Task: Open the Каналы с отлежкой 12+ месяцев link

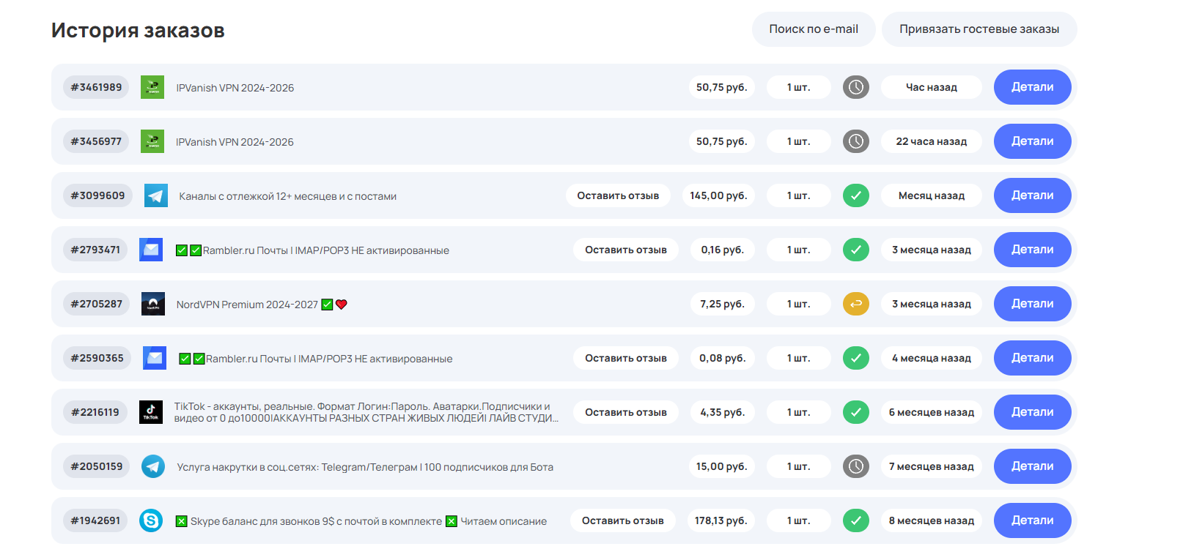Action: coord(287,196)
